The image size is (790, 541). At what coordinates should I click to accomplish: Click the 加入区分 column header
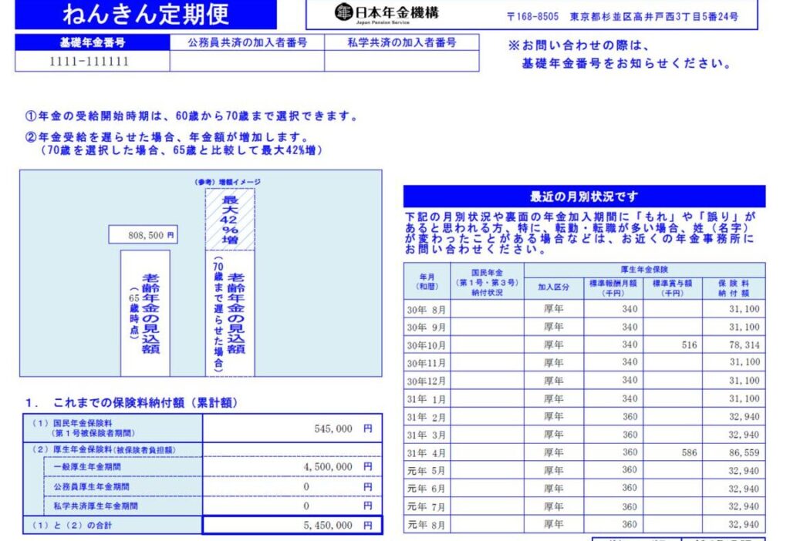(553, 287)
